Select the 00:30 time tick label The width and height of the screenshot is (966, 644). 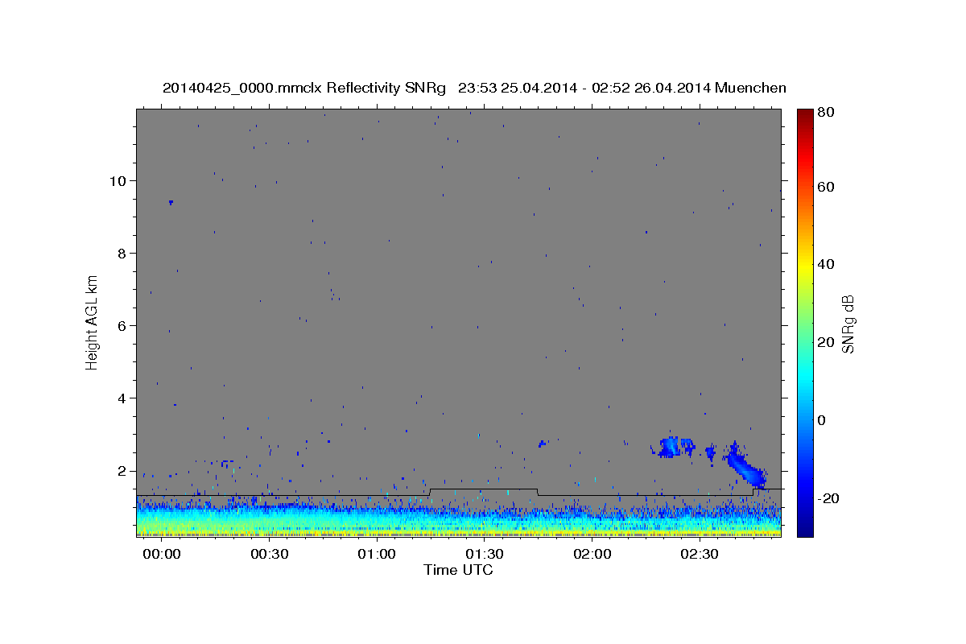269,555
